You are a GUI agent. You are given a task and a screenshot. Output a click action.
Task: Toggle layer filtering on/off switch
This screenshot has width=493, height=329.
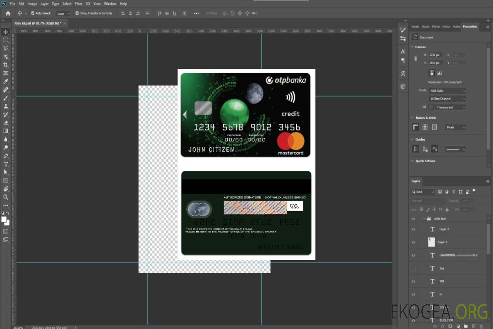[474, 191]
